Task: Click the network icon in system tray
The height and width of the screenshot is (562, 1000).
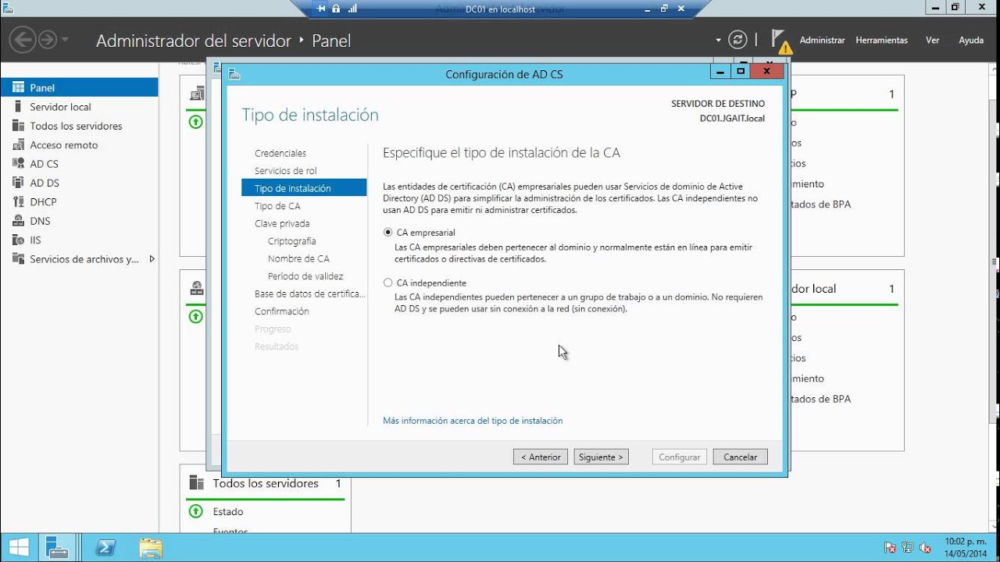Action: point(908,548)
